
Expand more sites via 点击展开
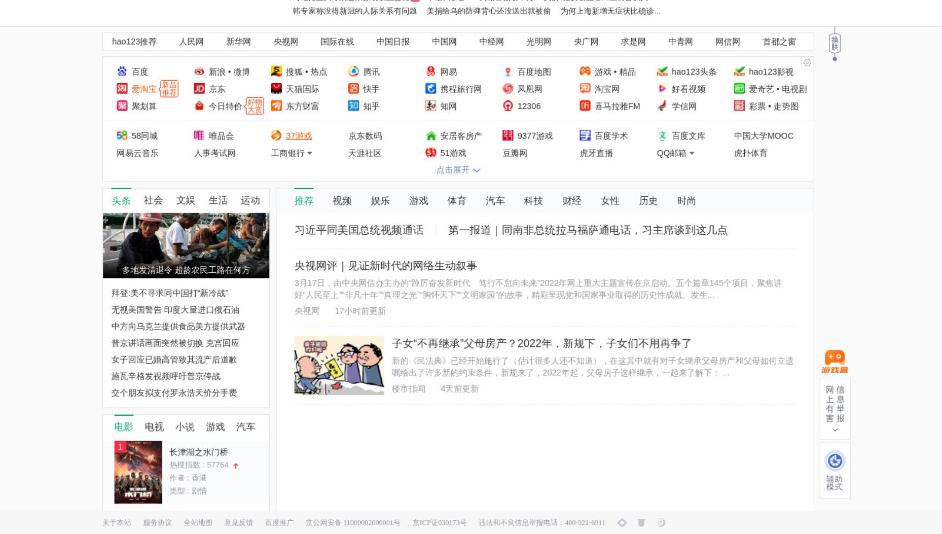pyautogui.click(x=458, y=170)
